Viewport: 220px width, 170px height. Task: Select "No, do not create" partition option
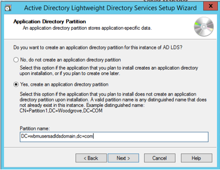[16, 60]
